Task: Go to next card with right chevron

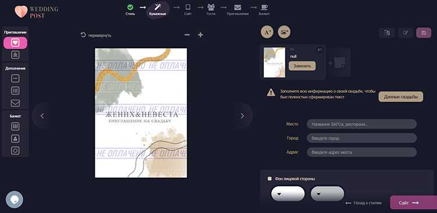Action: [242, 116]
